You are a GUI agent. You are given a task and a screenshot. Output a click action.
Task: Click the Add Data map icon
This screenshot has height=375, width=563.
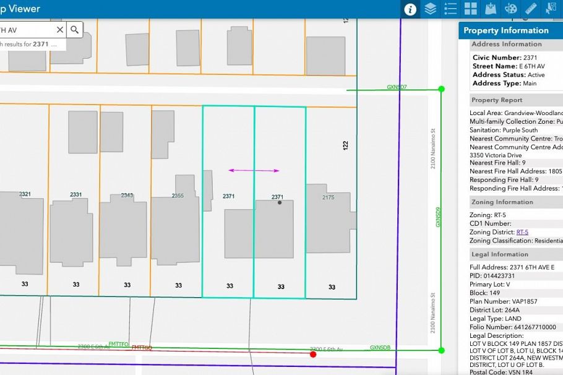coord(491,9)
